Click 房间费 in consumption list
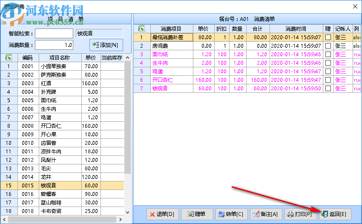The image size is (362, 224). click(x=172, y=46)
